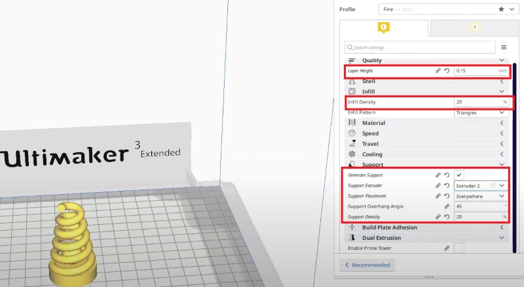Click the link icon for Enable Prime Tower
This screenshot has height=287, width=524.
[x=447, y=248]
